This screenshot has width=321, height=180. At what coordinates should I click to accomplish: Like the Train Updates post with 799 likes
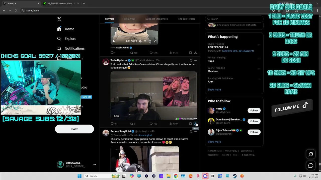click(153, 124)
